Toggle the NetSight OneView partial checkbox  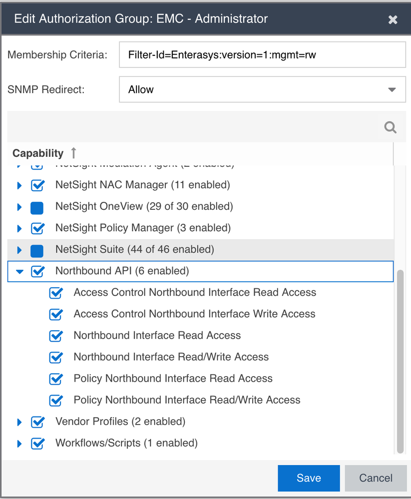(x=37, y=207)
